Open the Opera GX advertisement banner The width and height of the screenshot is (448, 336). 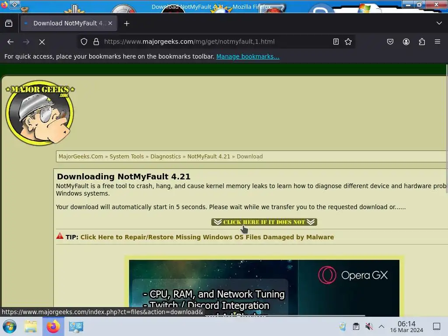coord(264,287)
